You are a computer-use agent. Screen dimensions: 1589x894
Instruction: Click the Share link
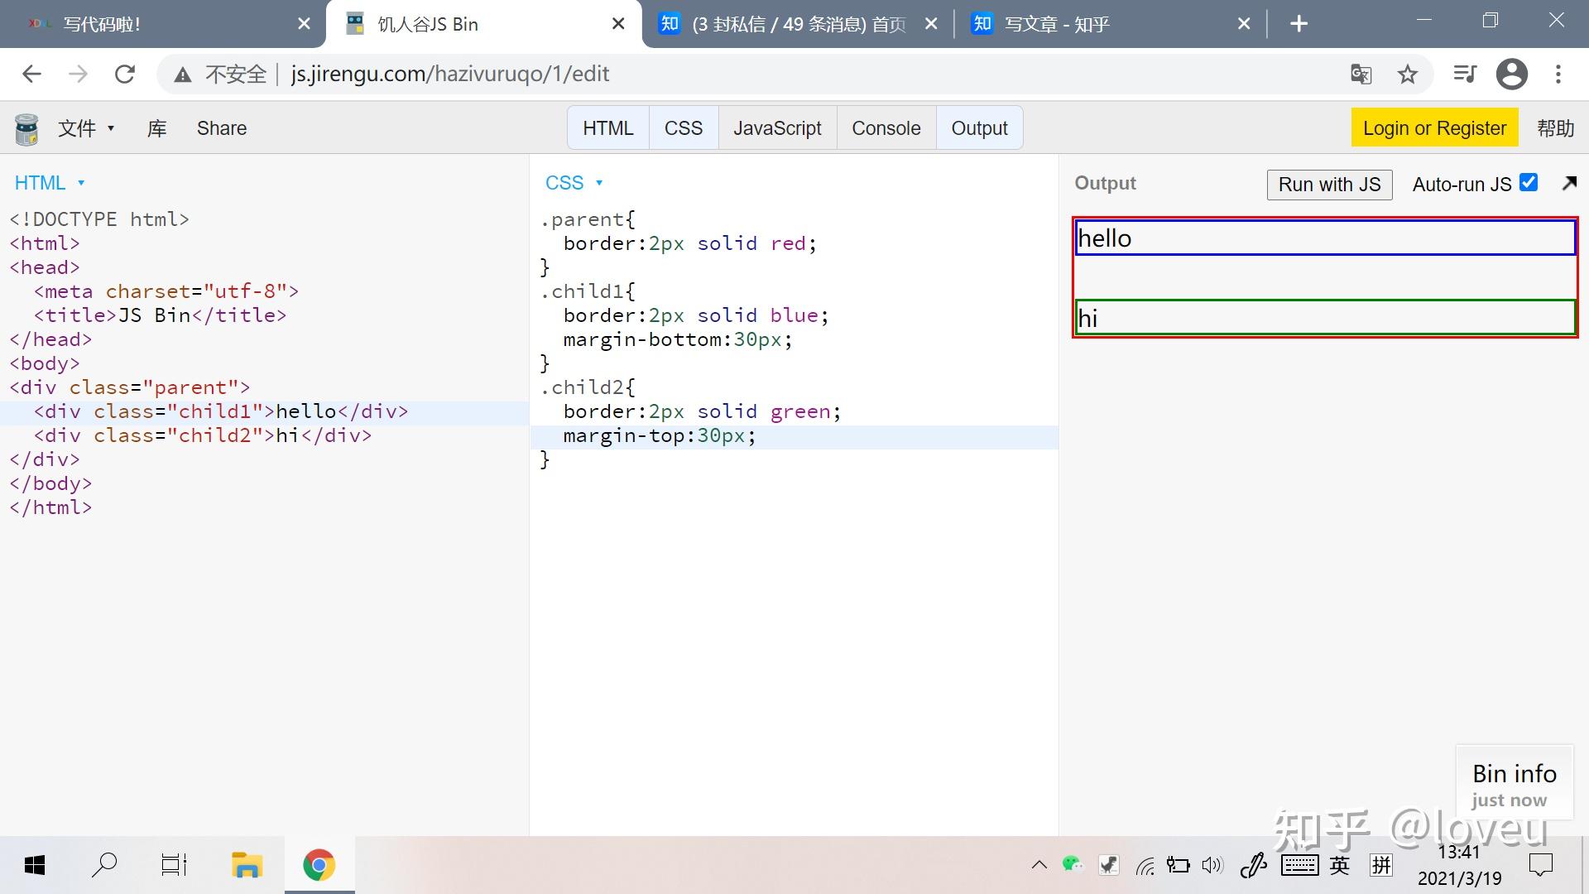220,127
